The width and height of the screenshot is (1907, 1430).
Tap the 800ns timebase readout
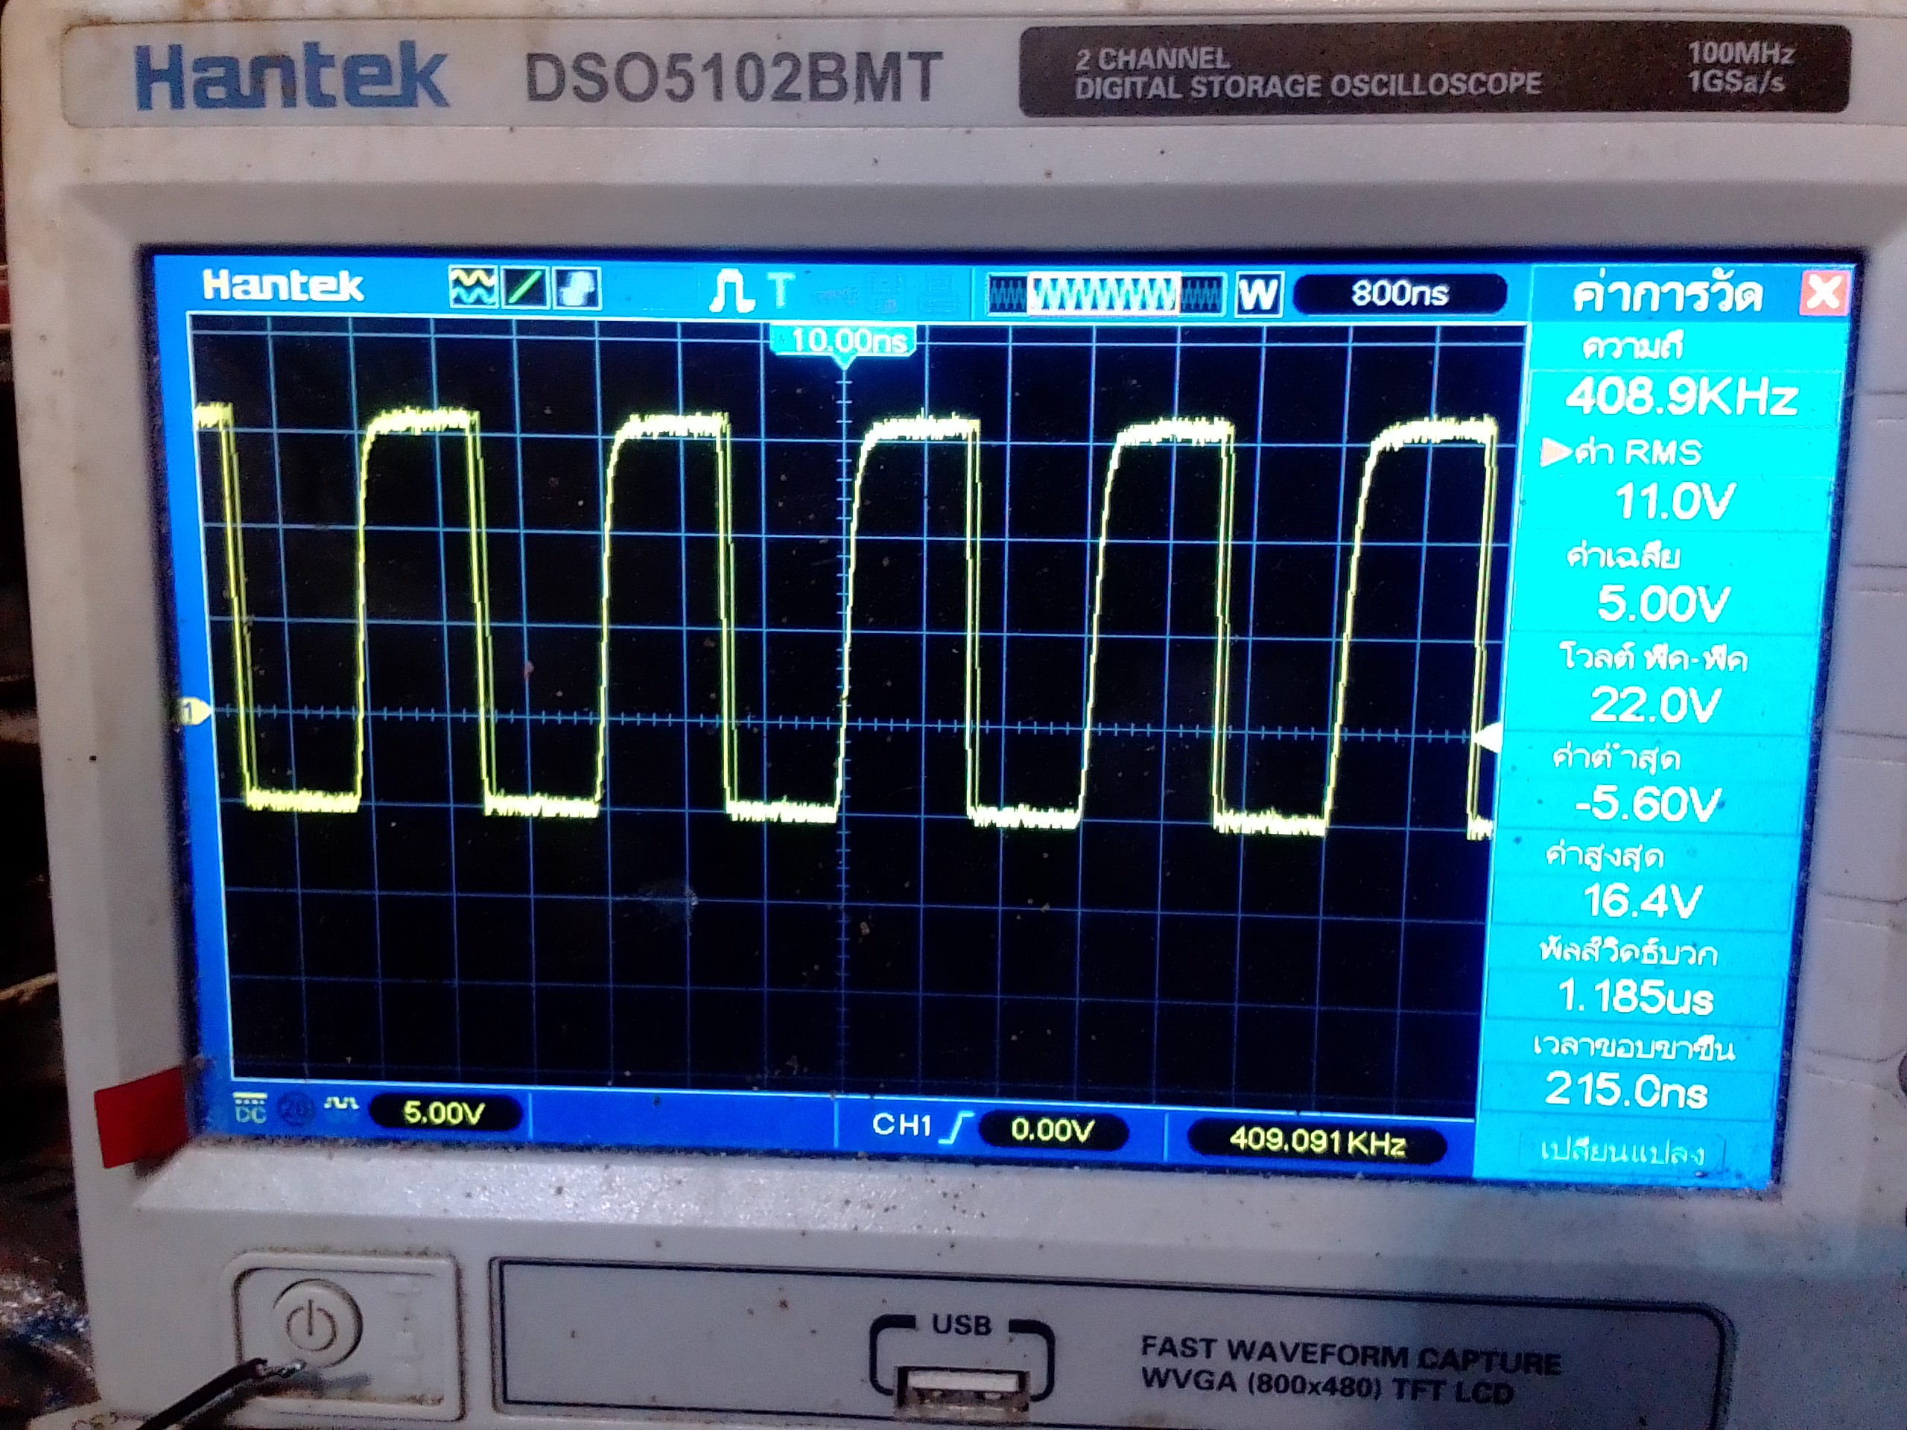tap(1400, 293)
